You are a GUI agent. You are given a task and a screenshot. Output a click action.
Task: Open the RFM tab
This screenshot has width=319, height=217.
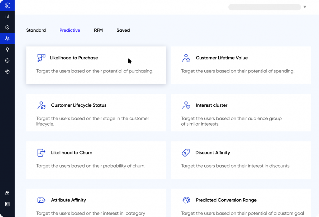click(98, 30)
